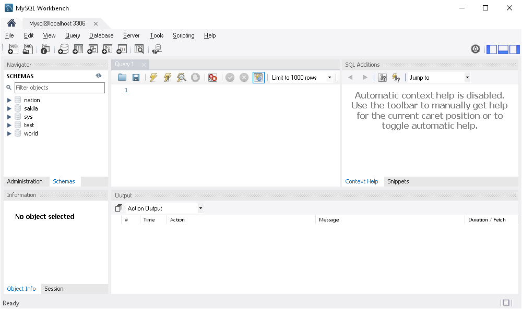Create a new stored function icon
522x309 pixels.
[x=122, y=49]
